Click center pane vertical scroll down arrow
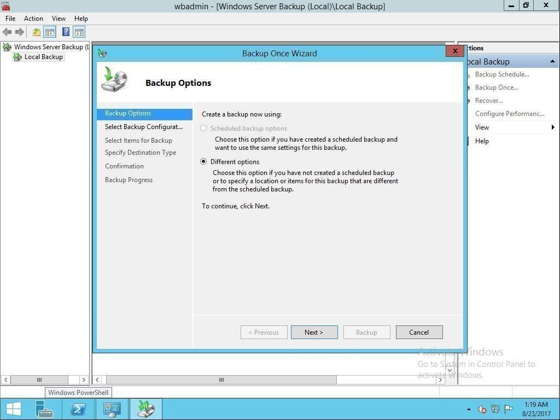 [450, 370]
